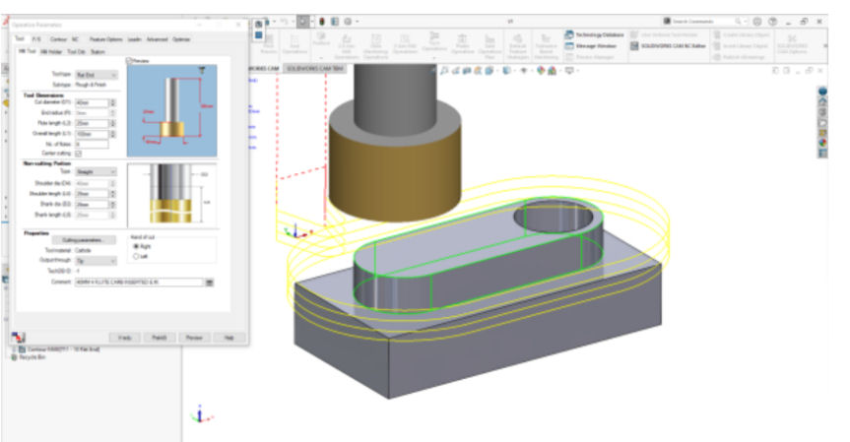Toggle the Preview checkbox
Screen dimensions: 850x442
tap(129, 61)
